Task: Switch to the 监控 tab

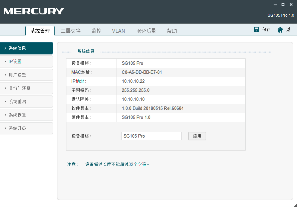Action: 96,31
